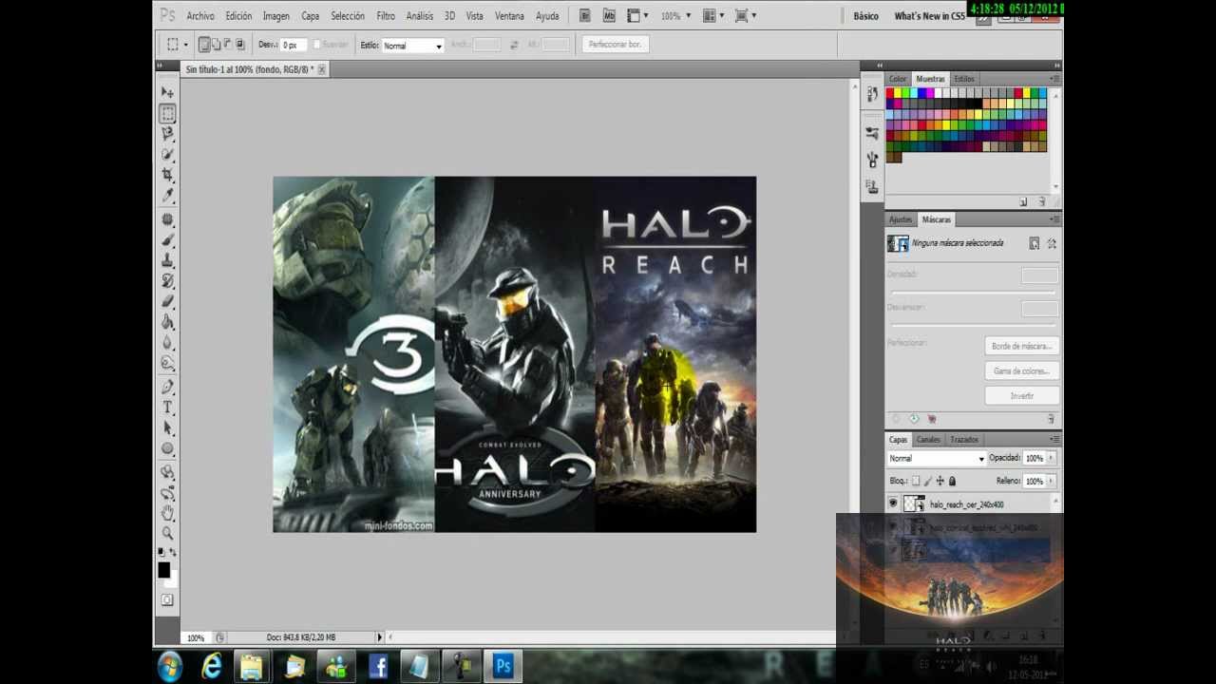The width and height of the screenshot is (1216, 684).
Task: Select the Clone Stamp tool
Action: point(167,260)
